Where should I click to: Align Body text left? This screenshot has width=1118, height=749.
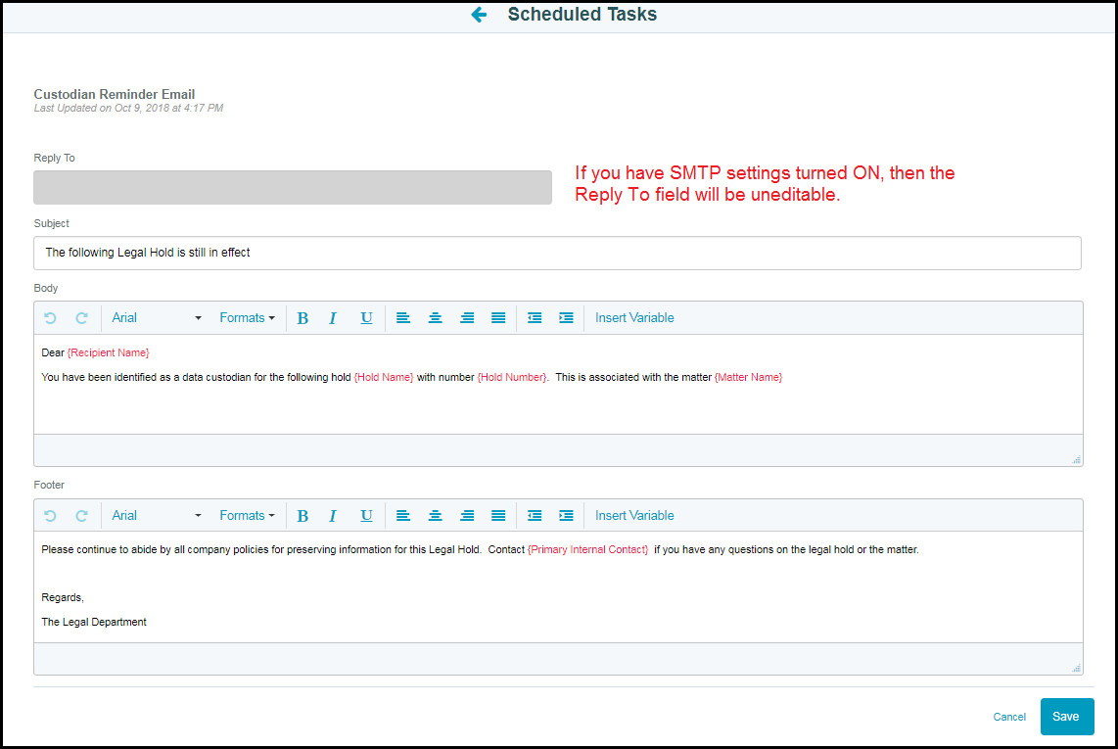click(x=402, y=318)
